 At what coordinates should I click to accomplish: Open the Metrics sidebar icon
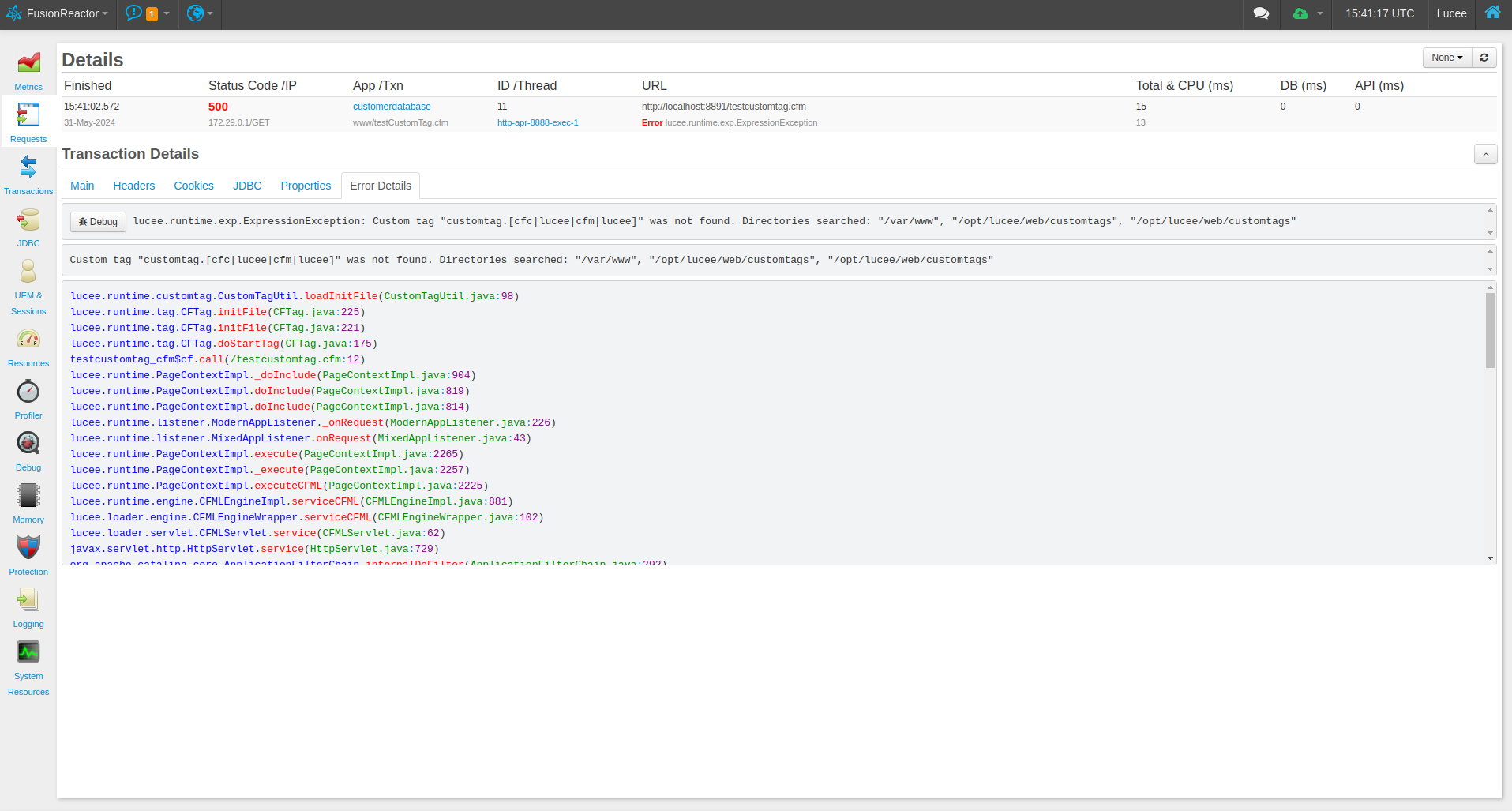coord(28,62)
